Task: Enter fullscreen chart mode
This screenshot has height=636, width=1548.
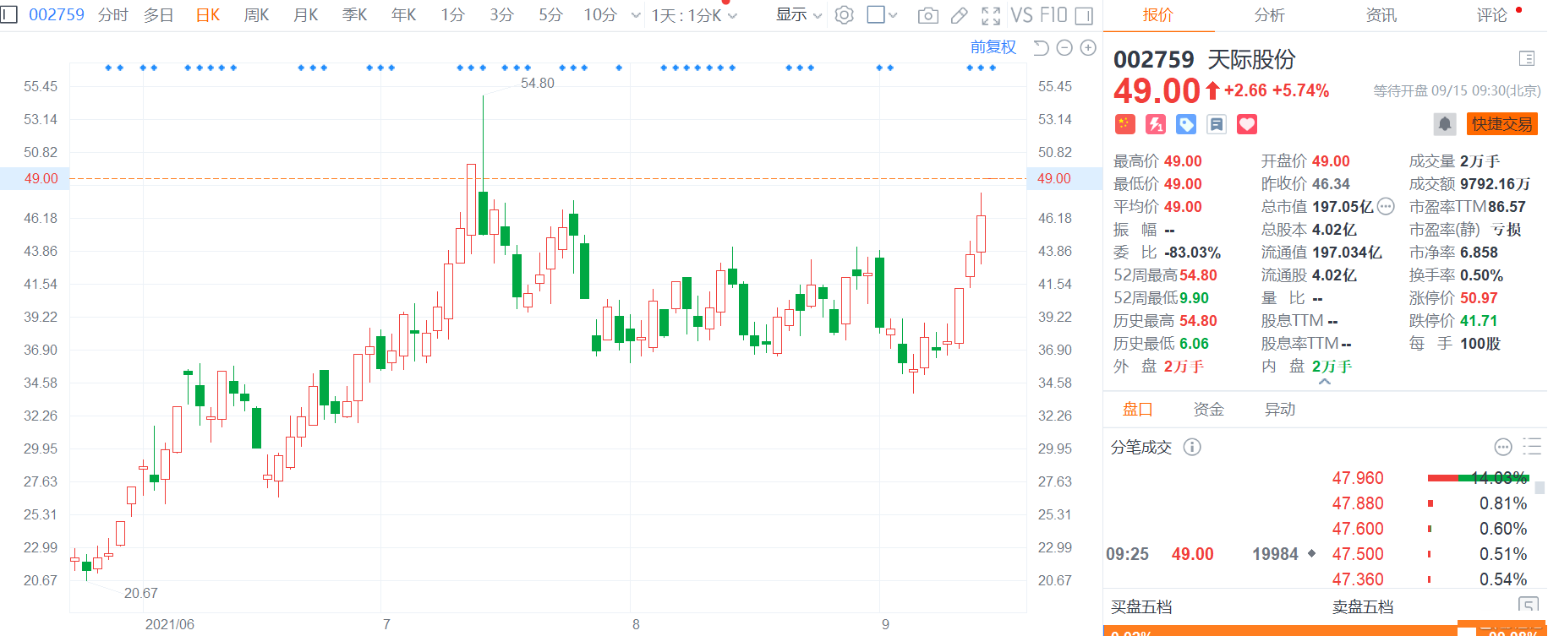Action: point(991,15)
